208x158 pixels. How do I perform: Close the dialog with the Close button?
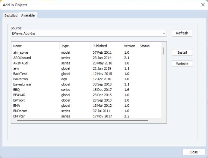click(x=194, y=152)
